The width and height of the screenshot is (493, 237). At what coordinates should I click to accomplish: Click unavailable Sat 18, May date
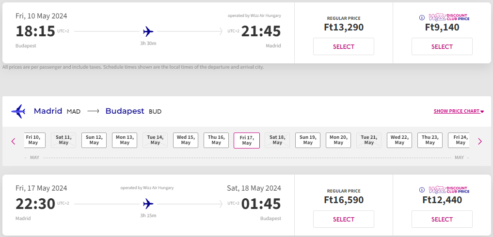(x=277, y=140)
